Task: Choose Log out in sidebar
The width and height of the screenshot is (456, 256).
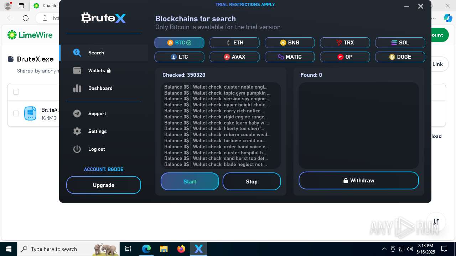Action: click(x=104, y=149)
